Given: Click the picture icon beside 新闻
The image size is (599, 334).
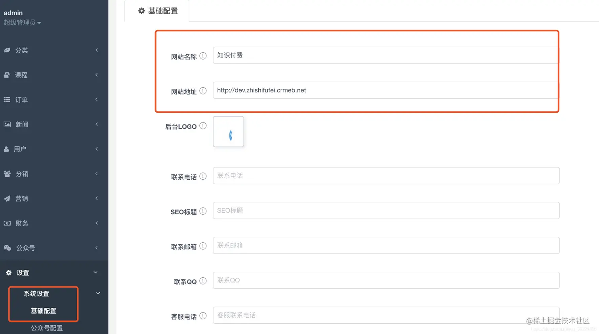Looking at the screenshot, I should pyautogui.click(x=7, y=125).
